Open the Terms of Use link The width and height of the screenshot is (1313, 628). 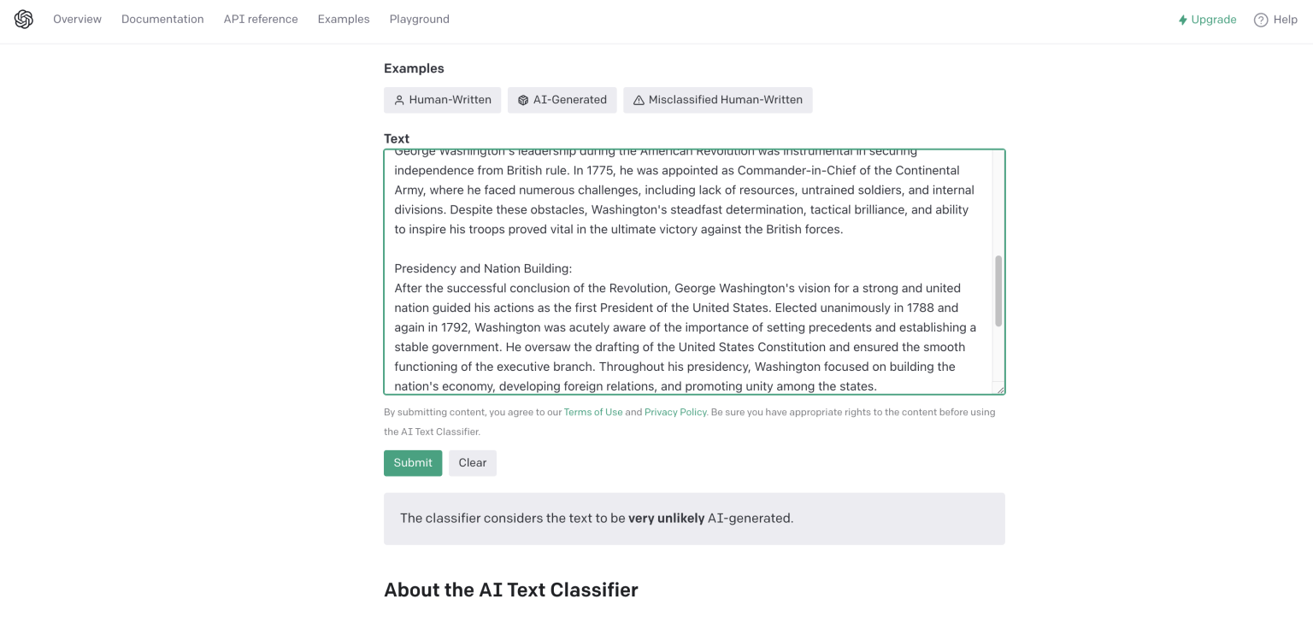click(x=593, y=412)
